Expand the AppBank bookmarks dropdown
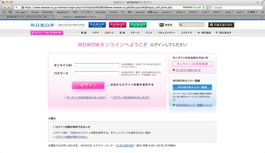Image resolution: width=265 pixels, height=153 pixels. click(63, 12)
